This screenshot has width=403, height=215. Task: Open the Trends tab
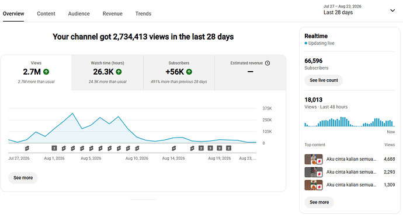144,13
